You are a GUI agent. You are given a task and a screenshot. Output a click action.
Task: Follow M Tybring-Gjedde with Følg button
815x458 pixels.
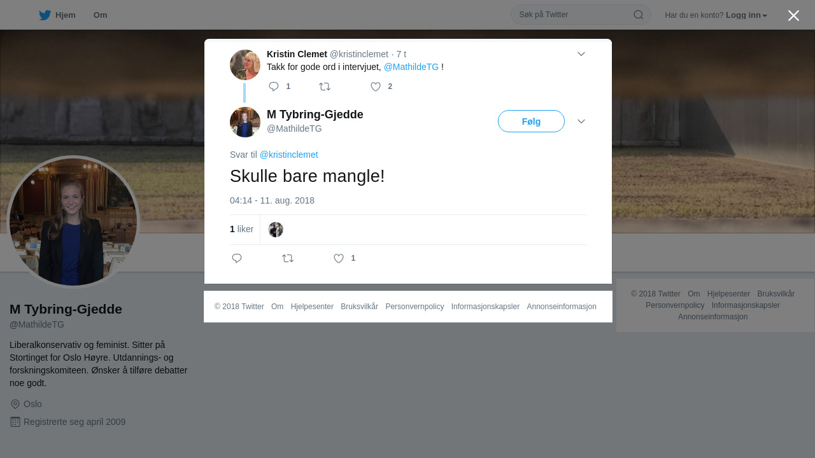coord(531,121)
